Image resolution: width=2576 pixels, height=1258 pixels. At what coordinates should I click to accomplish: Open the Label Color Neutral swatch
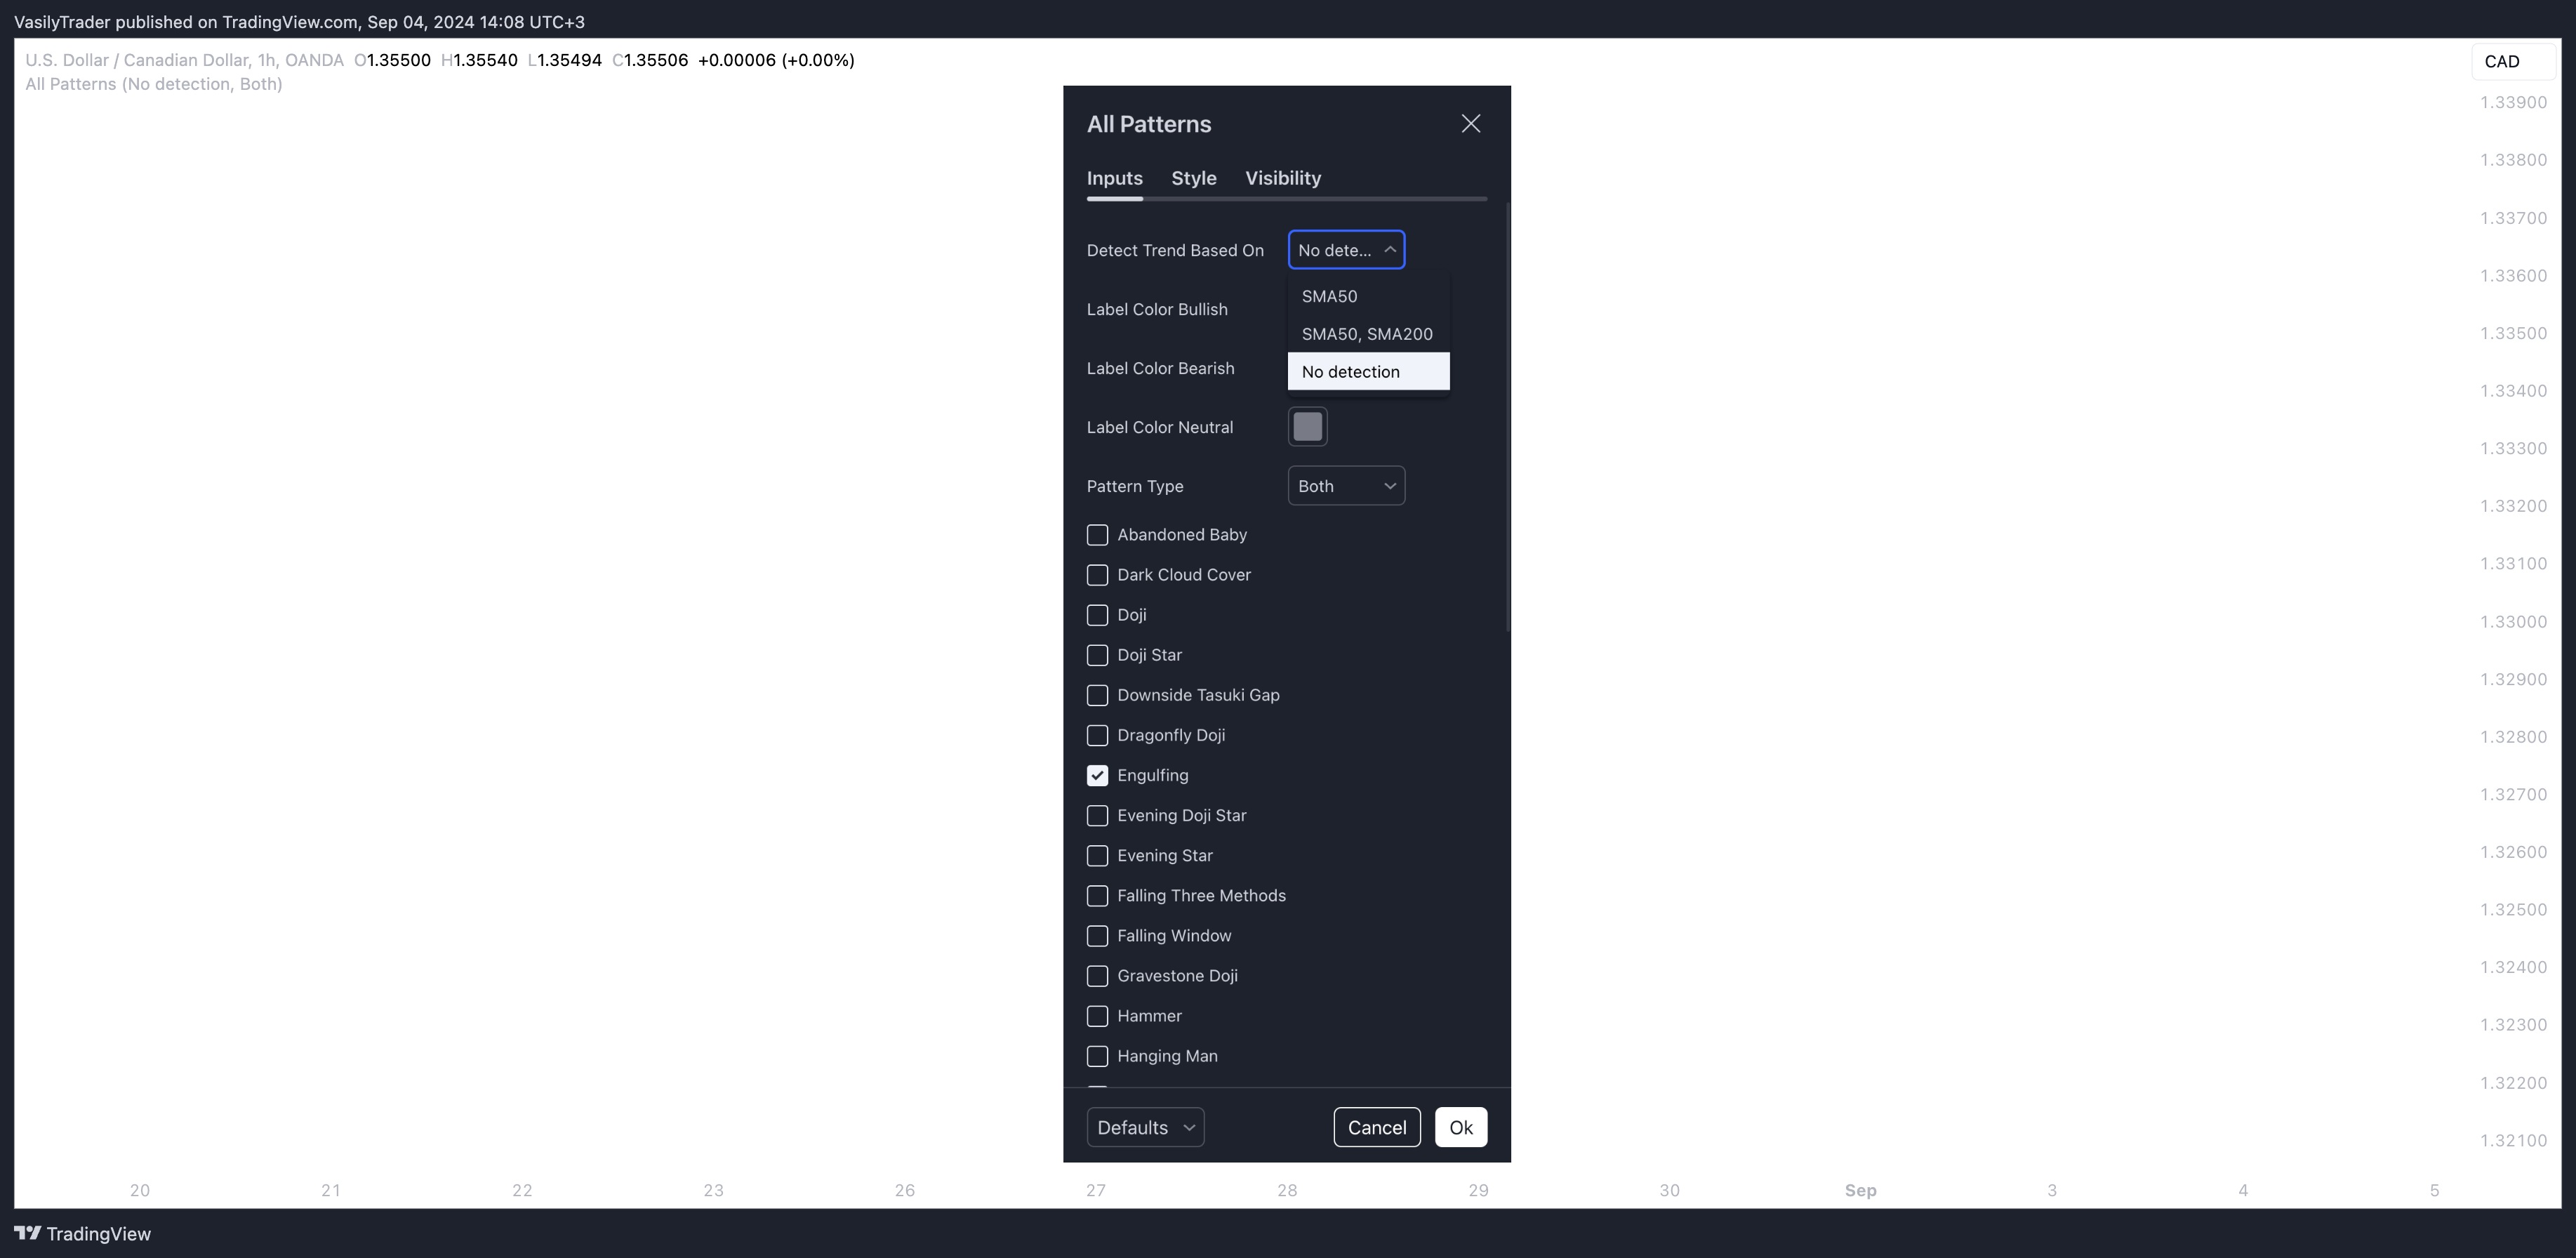(1307, 427)
